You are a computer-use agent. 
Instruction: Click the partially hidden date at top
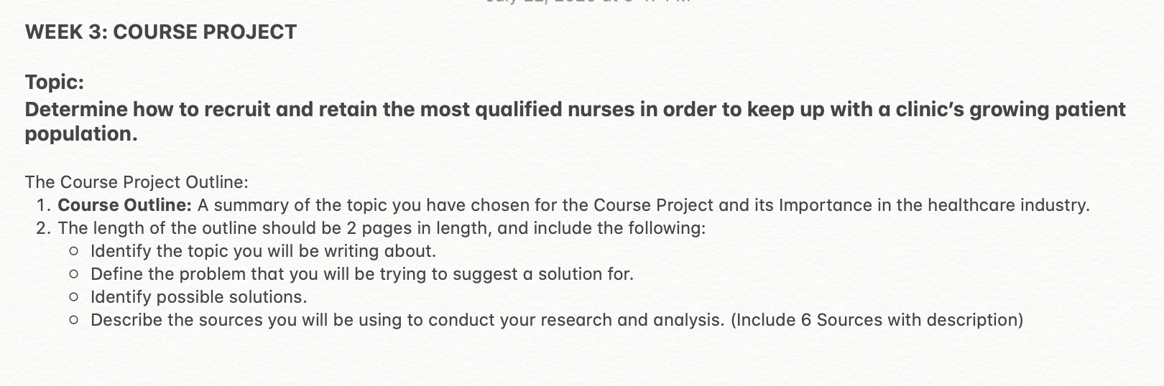coord(588,2)
